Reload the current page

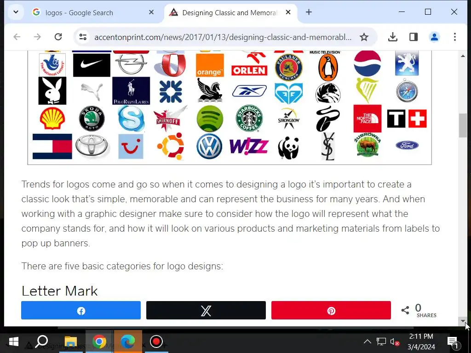coord(58,37)
